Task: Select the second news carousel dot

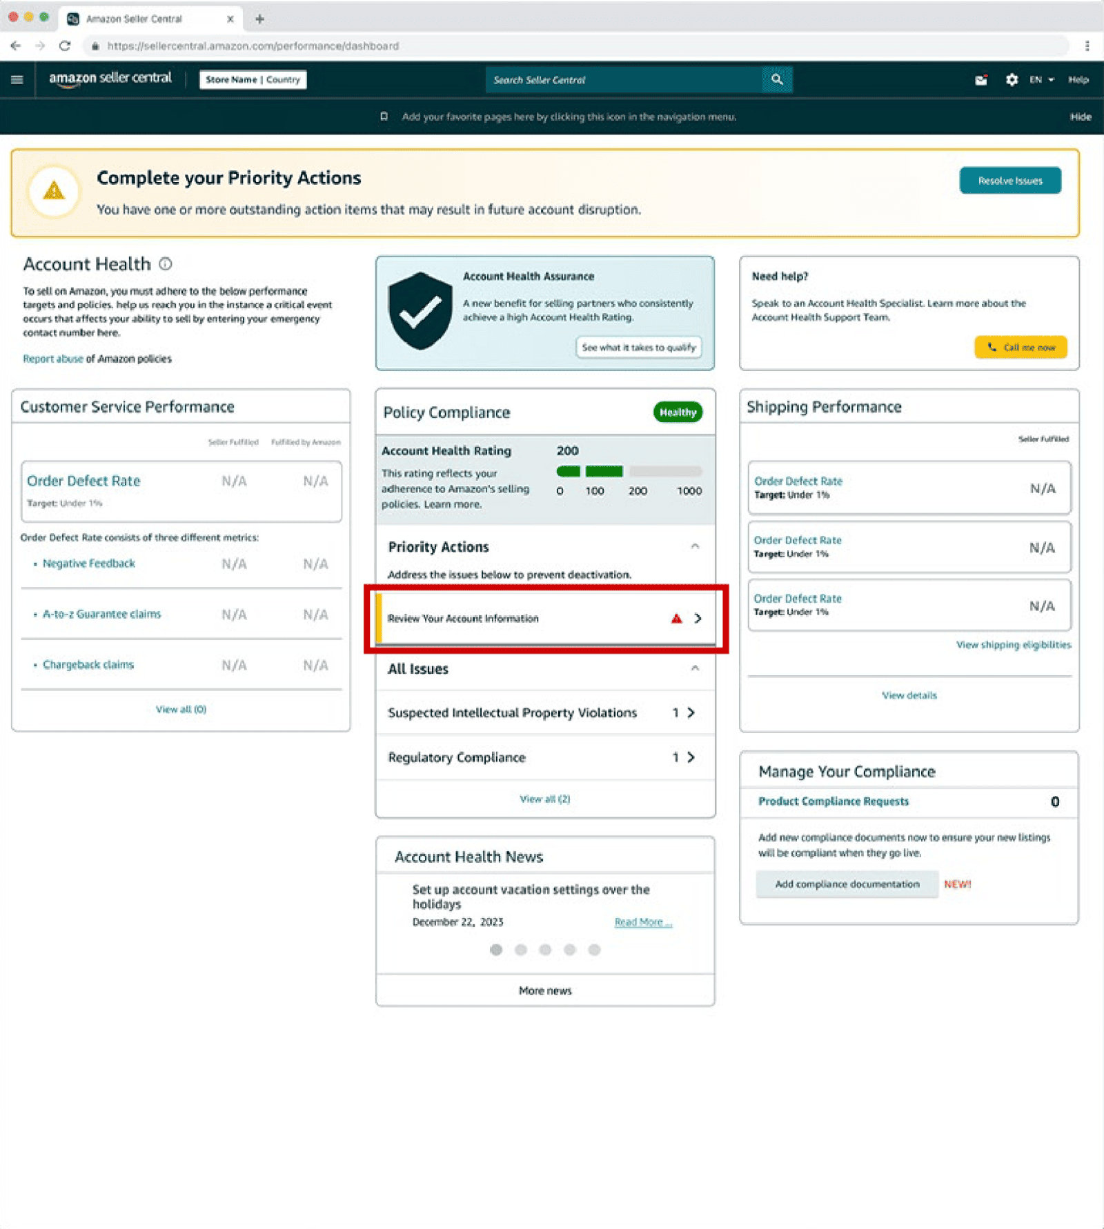Action: pyautogui.click(x=521, y=950)
